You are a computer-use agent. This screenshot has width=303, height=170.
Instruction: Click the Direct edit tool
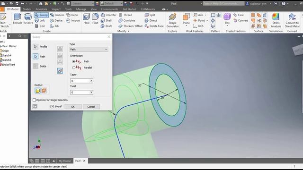151,20
